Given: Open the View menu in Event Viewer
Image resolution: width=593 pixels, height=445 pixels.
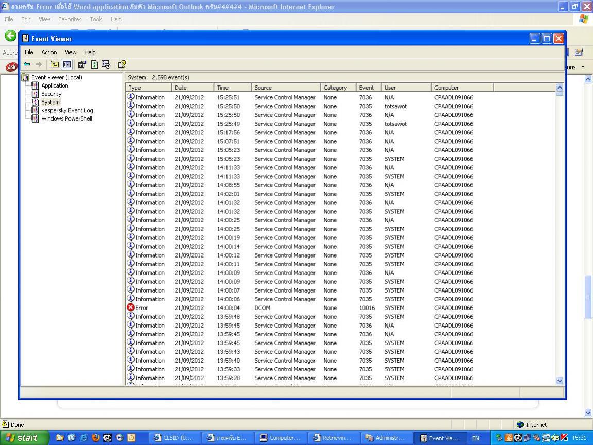Looking at the screenshot, I should click(71, 52).
